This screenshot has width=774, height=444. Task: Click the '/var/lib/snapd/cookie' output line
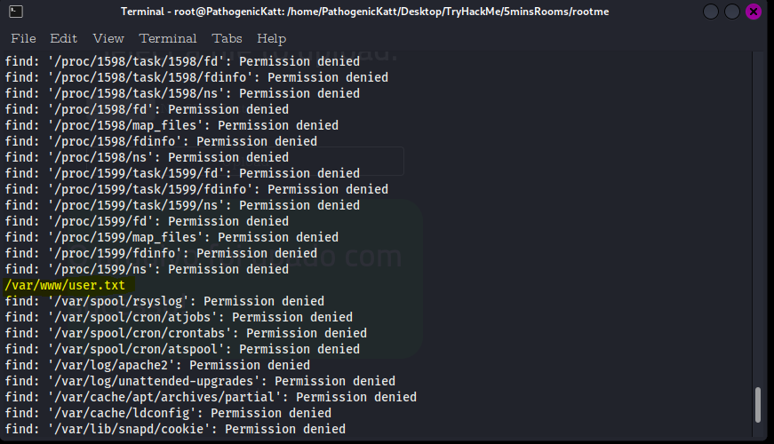pos(175,429)
